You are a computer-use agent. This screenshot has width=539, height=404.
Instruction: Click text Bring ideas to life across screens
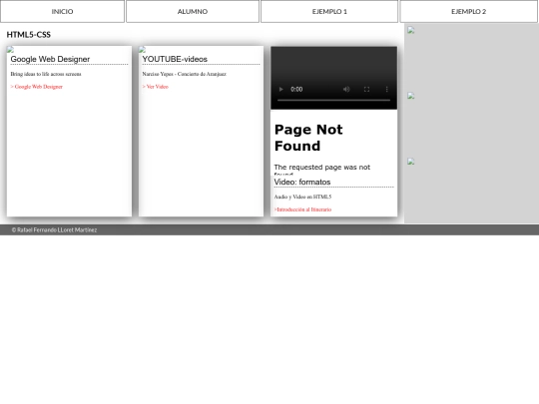[x=46, y=74]
